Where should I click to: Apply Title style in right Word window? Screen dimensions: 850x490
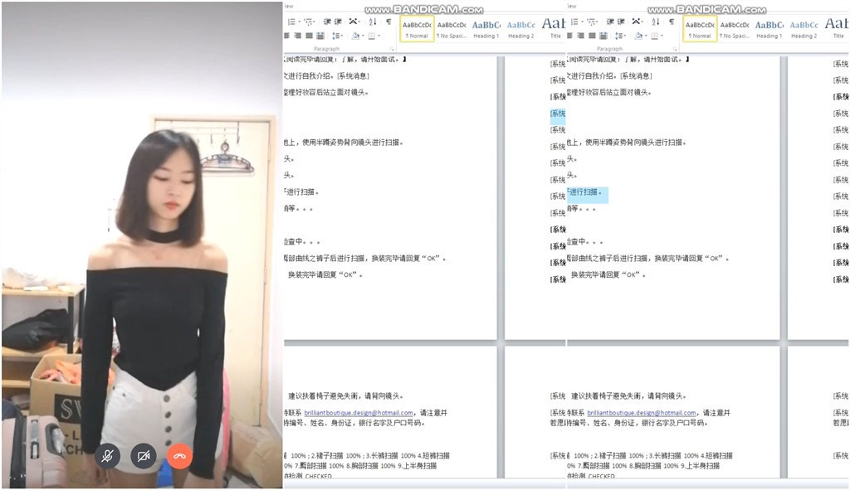837,29
